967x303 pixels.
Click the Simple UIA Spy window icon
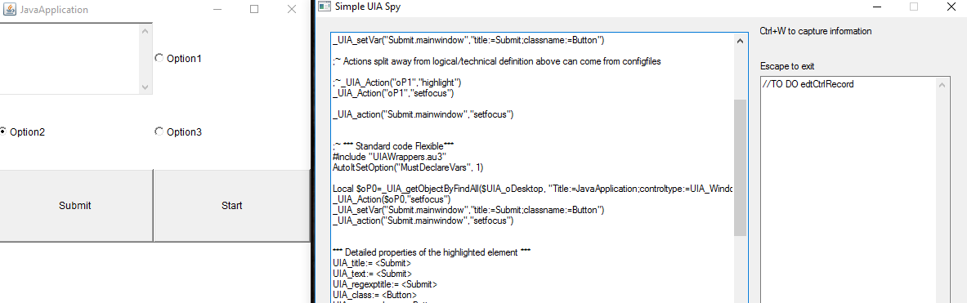point(323,7)
